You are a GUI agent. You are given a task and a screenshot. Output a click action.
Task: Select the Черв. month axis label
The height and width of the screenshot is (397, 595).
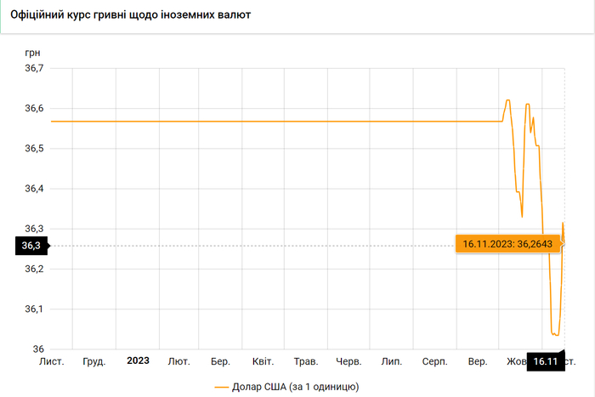tap(348, 361)
